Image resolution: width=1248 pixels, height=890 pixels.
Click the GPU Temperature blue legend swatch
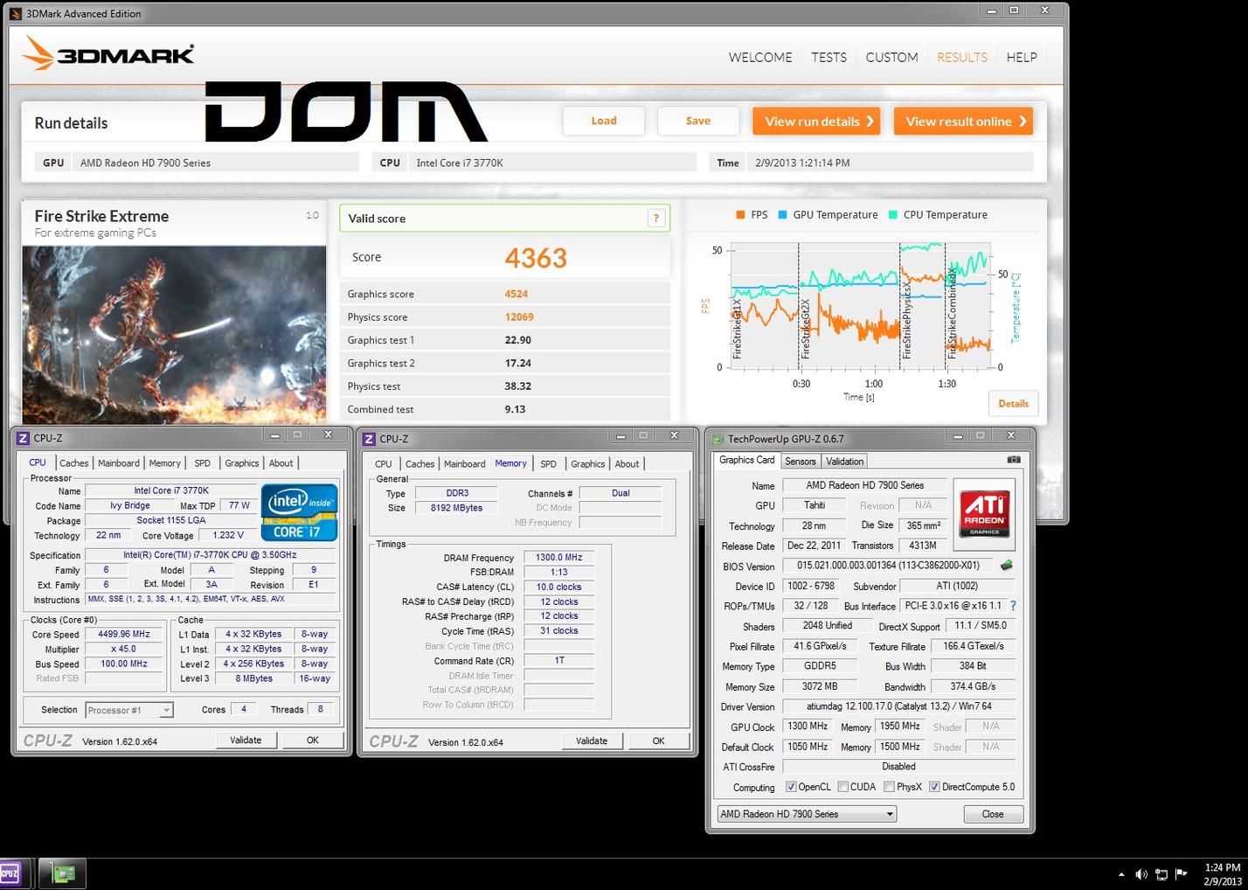click(x=783, y=215)
